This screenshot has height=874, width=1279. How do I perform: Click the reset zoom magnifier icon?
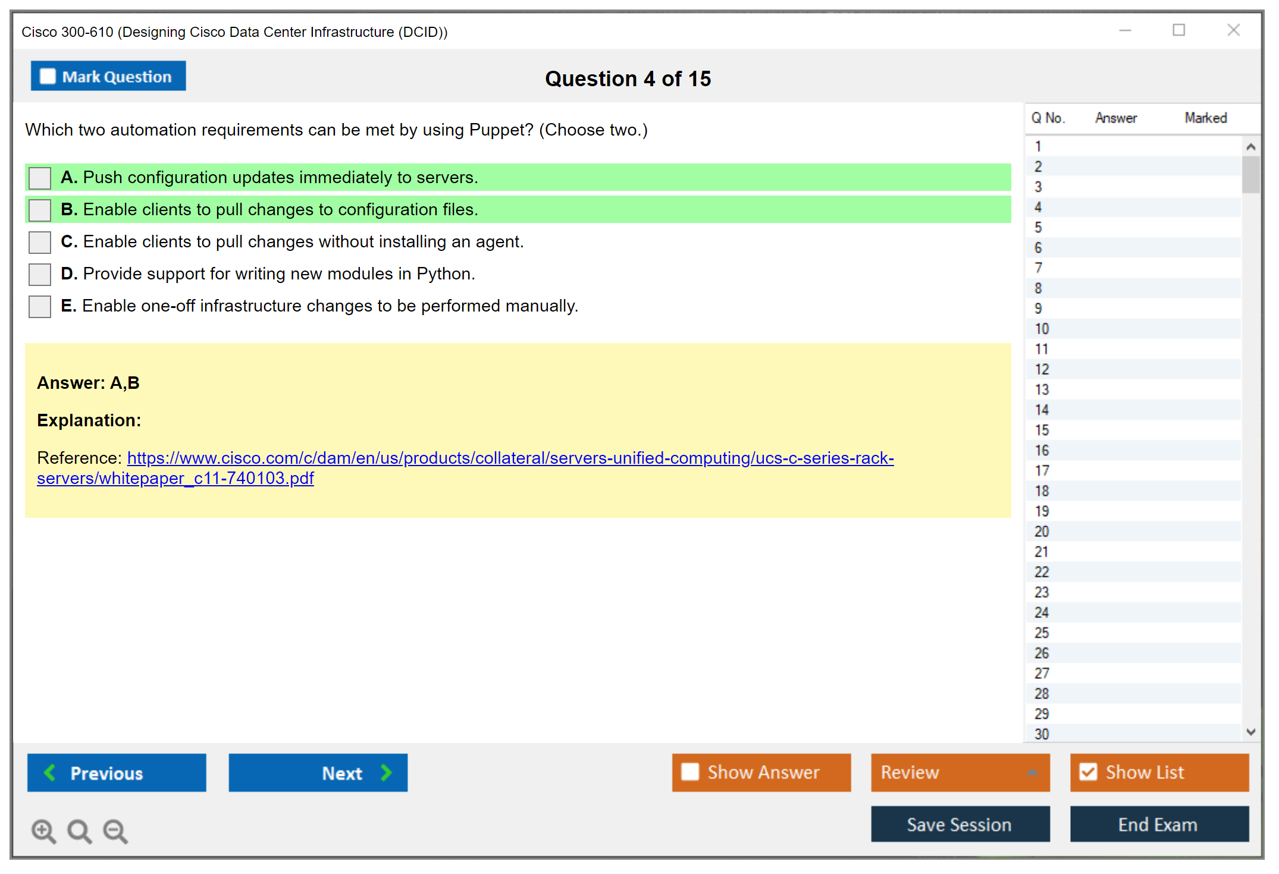tap(79, 831)
